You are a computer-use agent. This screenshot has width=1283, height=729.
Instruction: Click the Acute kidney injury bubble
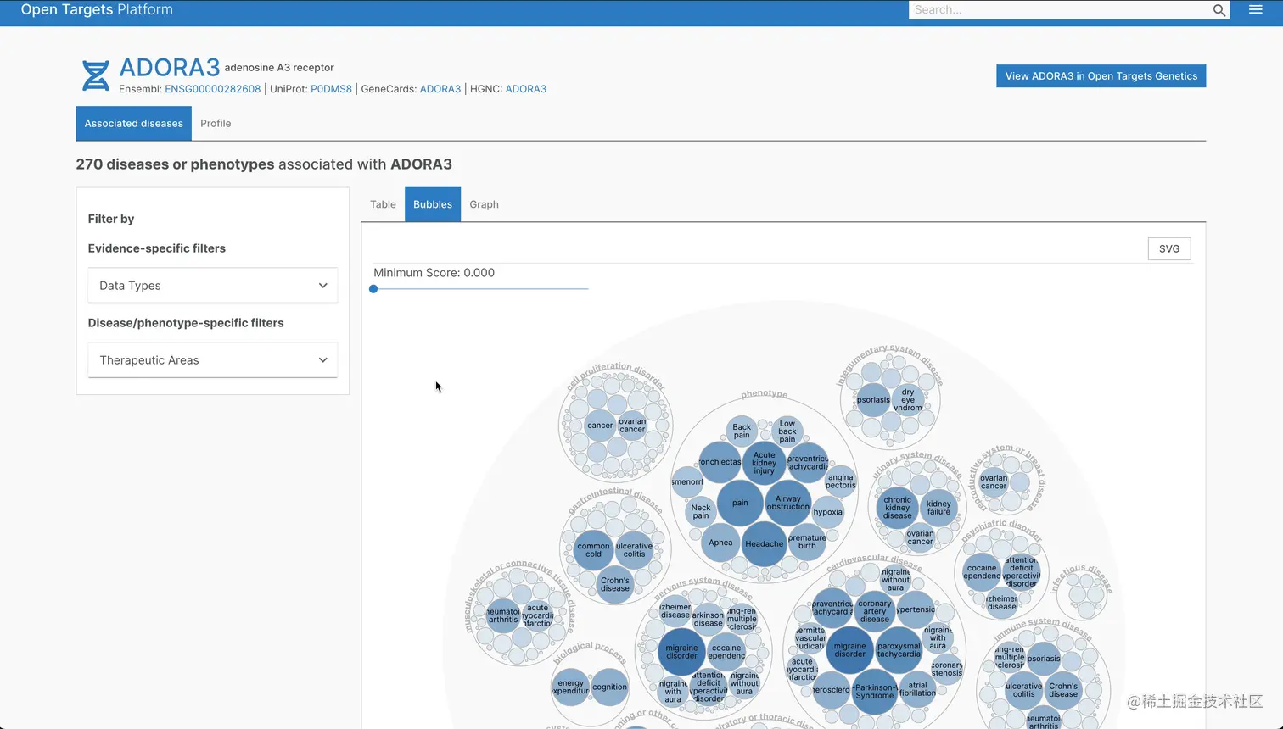[765, 463]
